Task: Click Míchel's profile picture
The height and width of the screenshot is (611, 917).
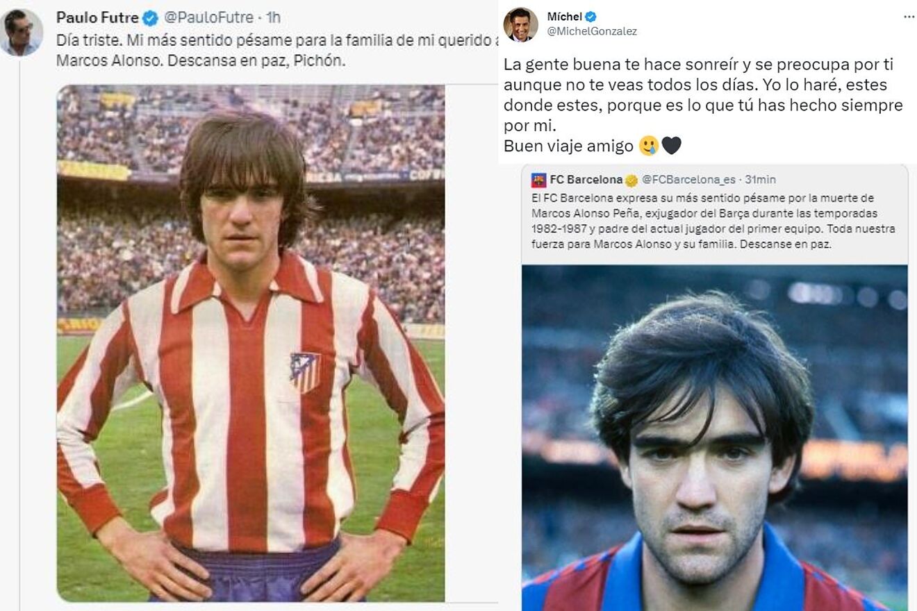Action: point(520,24)
